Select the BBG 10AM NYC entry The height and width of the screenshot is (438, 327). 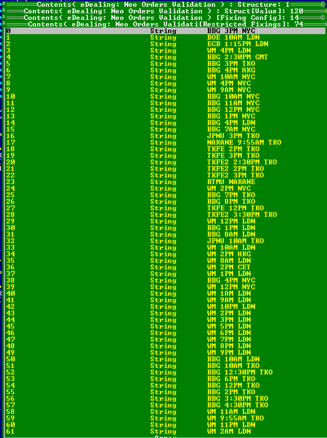[x=233, y=97]
